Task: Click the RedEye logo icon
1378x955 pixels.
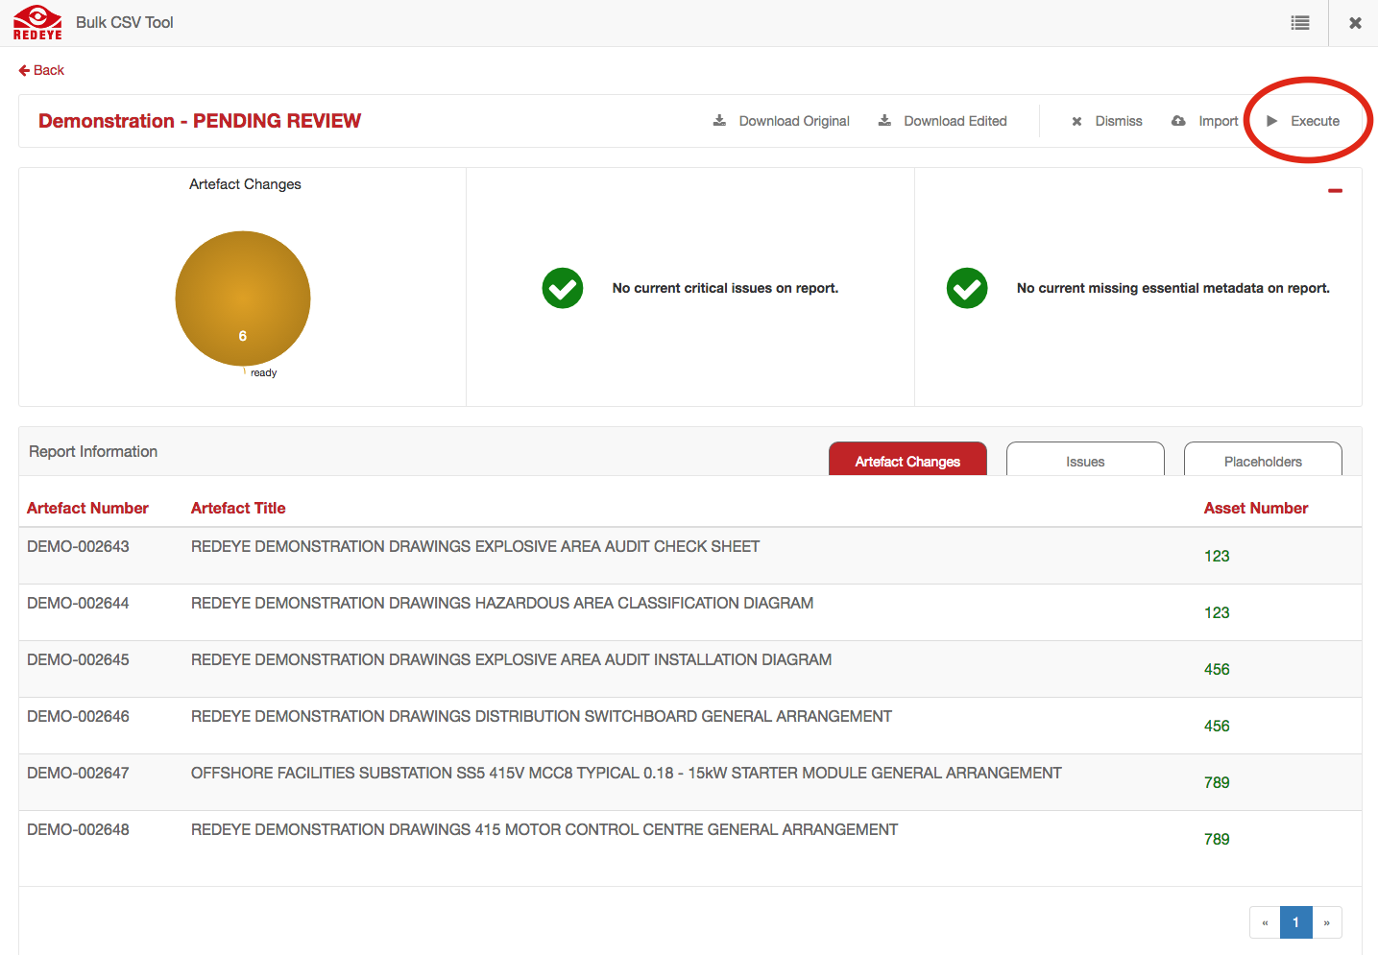Action: [x=37, y=23]
